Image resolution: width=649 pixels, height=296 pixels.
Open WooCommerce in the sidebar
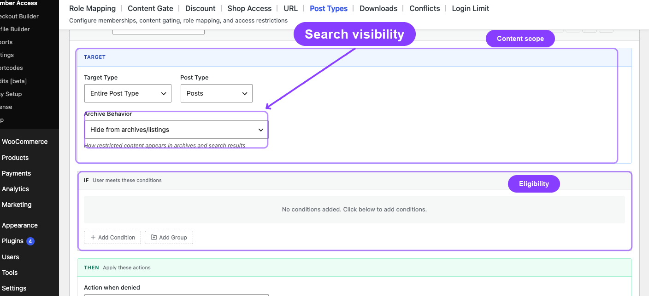[24, 142]
